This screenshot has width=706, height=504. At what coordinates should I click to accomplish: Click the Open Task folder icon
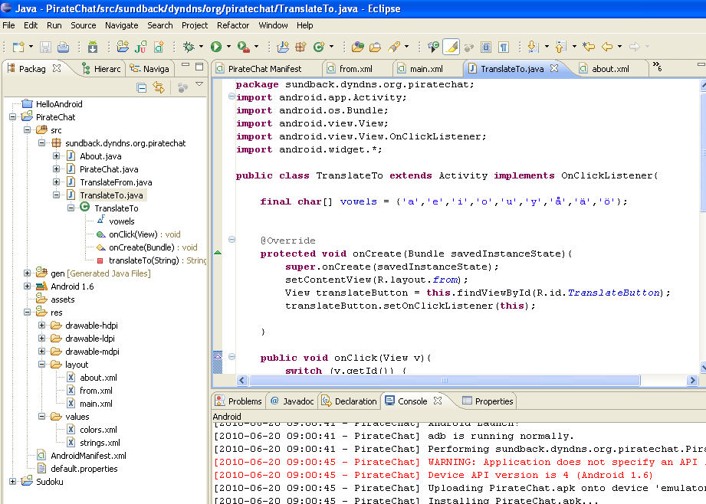[x=375, y=47]
